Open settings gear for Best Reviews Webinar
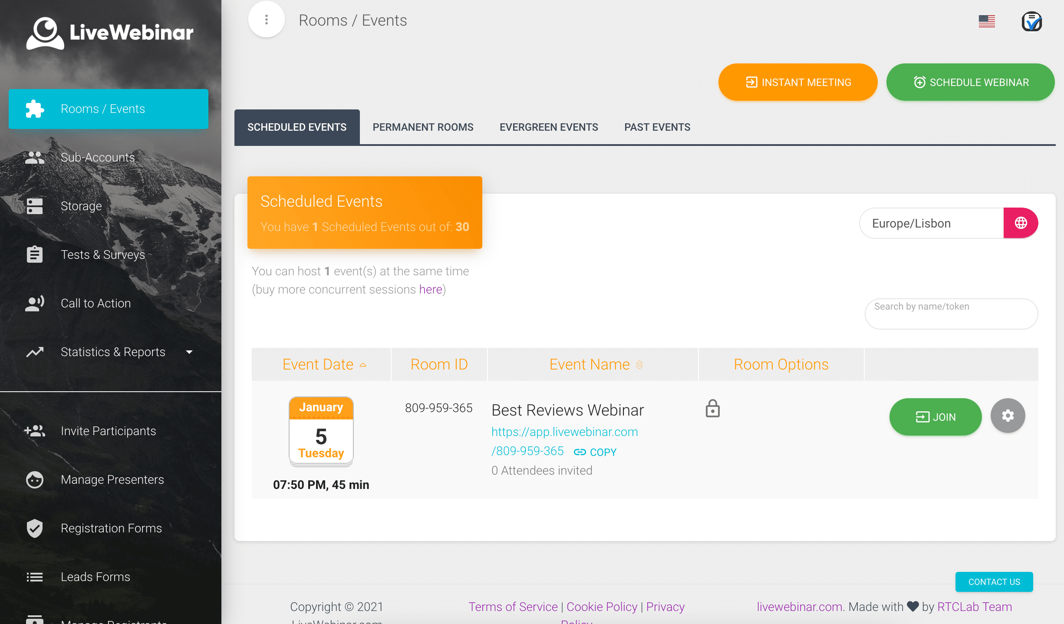The height and width of the screenshot is (624, 1064). pyautogui.click(x=1008, y=416)
